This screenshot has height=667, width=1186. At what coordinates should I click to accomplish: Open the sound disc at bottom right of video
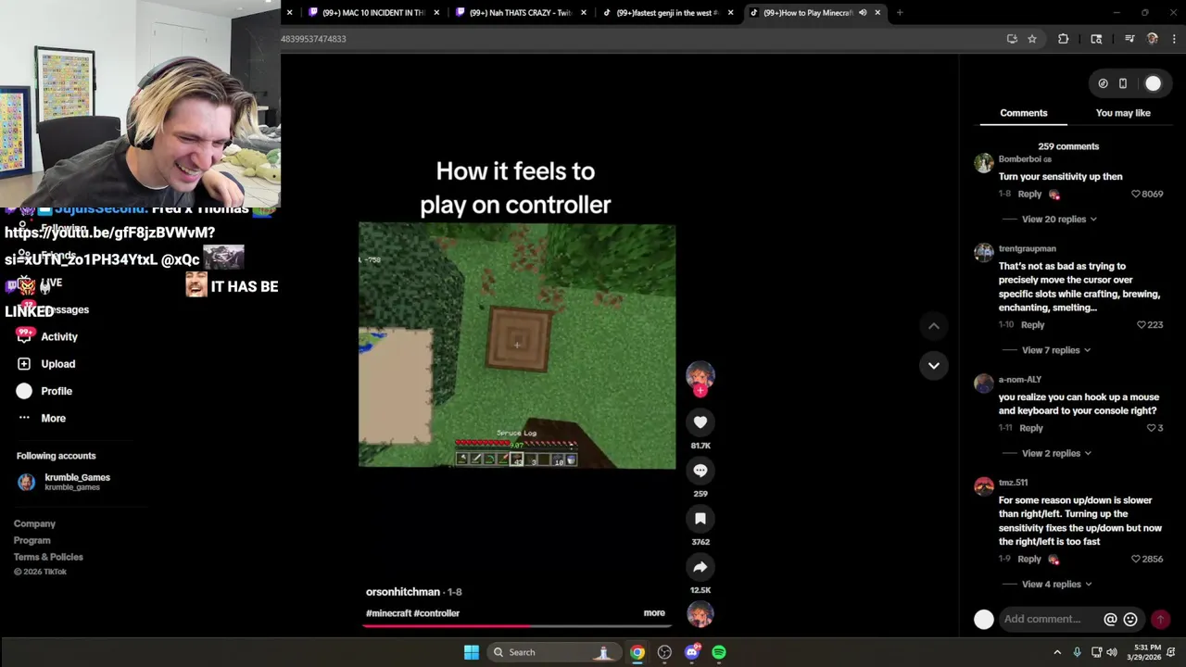(x=700, y=613)
